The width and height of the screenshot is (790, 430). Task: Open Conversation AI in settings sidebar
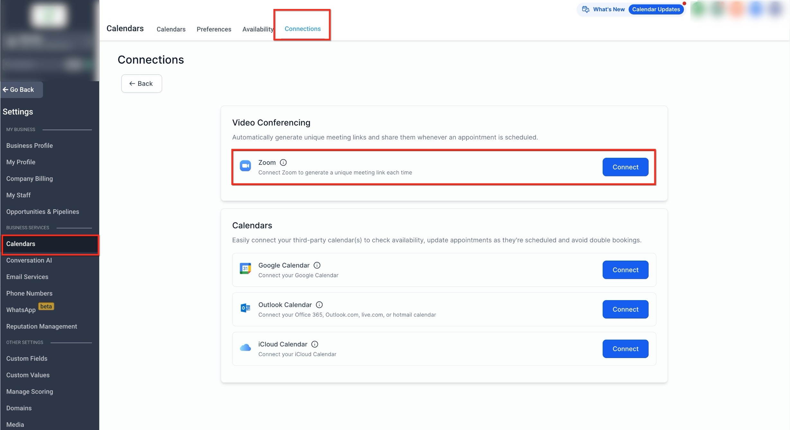click(29, 260)
